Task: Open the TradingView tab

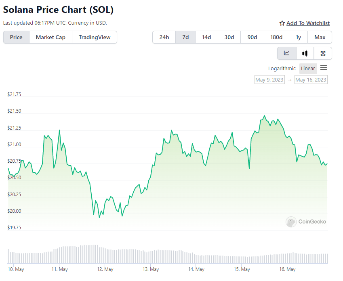Action: click(x=95, y=37)
